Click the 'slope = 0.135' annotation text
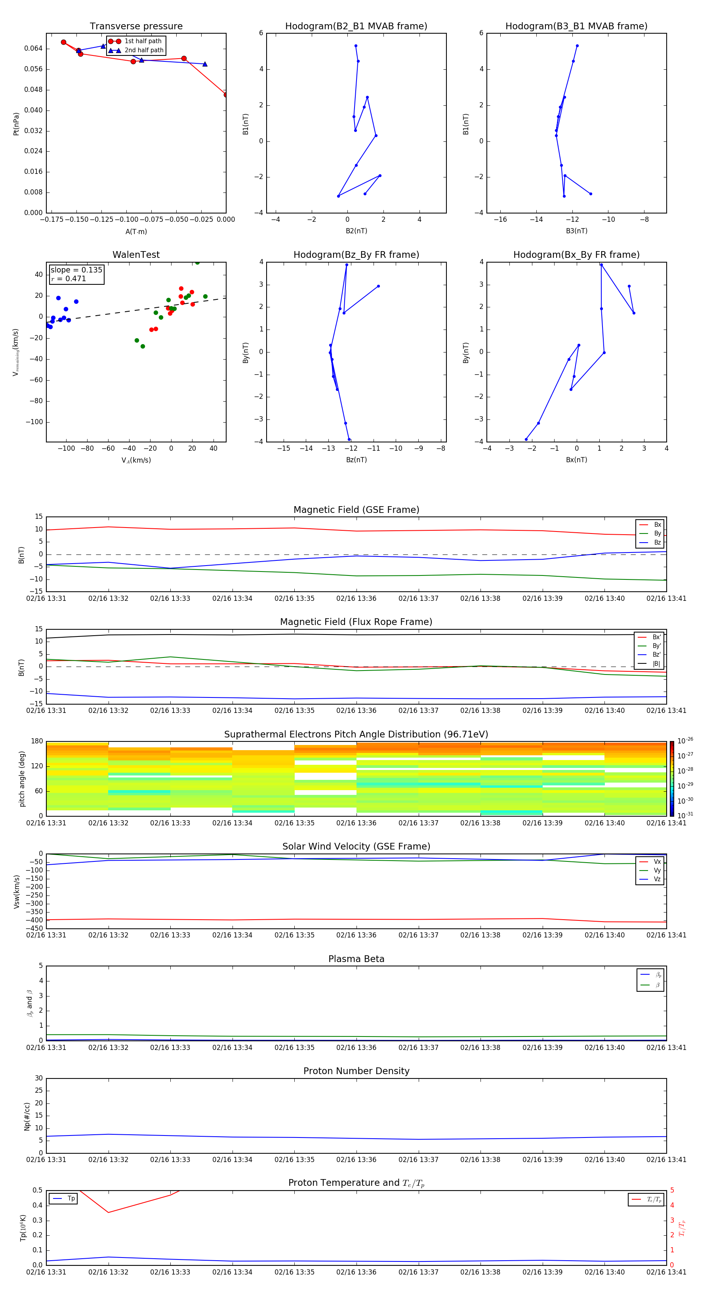The image size is (713, 1307). coord(76,270)
